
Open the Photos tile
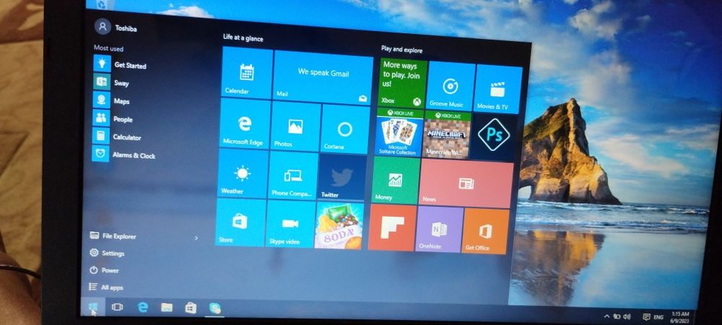(295, 126)
